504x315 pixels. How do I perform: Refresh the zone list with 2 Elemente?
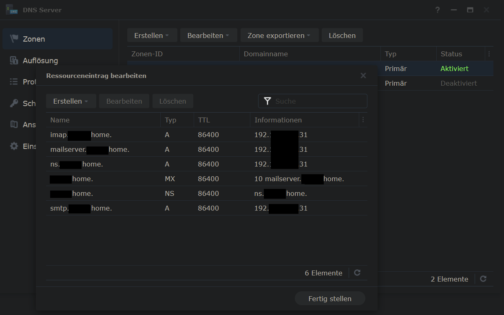click(x=483, y=279)
